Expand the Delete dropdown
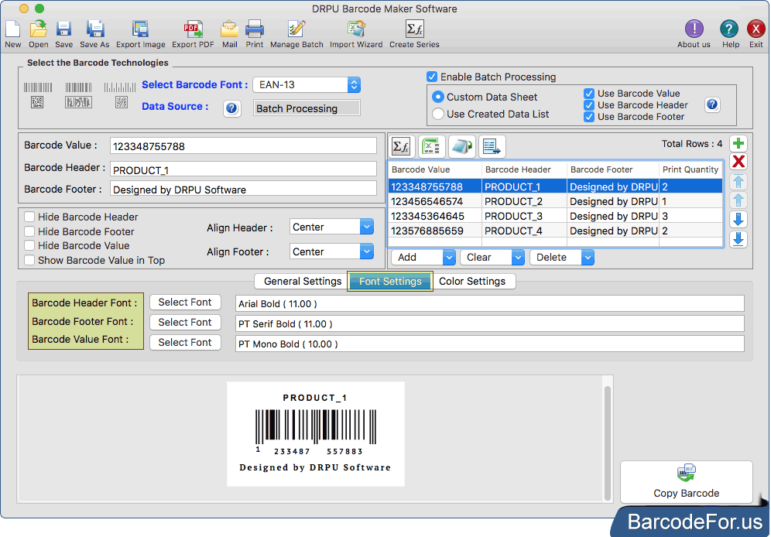Screen dimensions: 771x537 coord(561,258)
